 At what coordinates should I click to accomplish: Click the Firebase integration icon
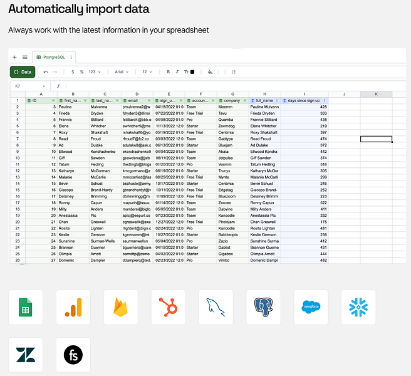[x=120, y=307]
